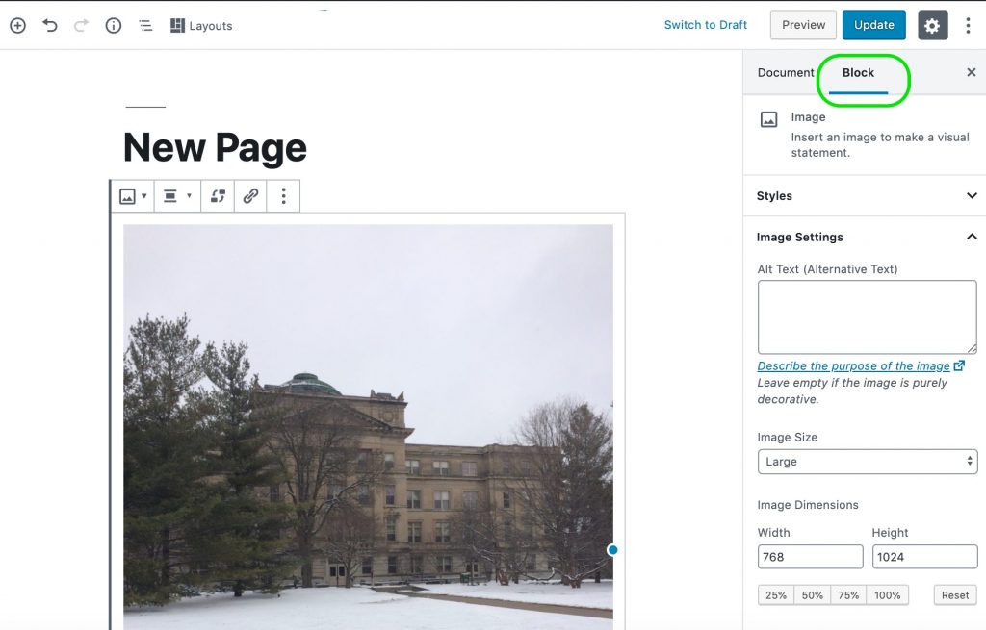Open the content structure info icon
Viewport: 986px width, 630px height.
pyautogui.click(x=114, y=26)
